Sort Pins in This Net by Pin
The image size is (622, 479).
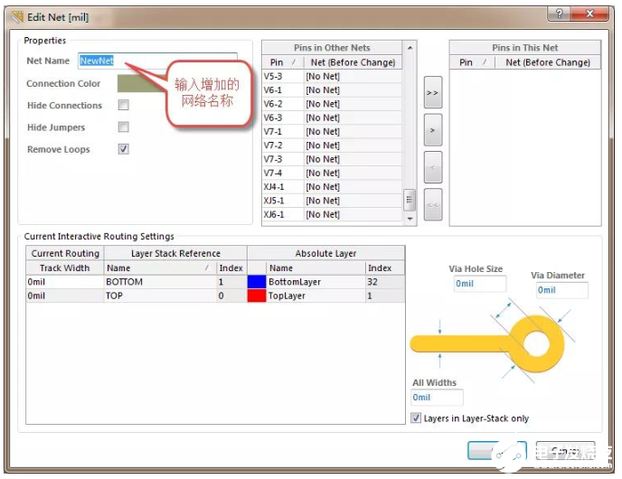click(472, 62)
